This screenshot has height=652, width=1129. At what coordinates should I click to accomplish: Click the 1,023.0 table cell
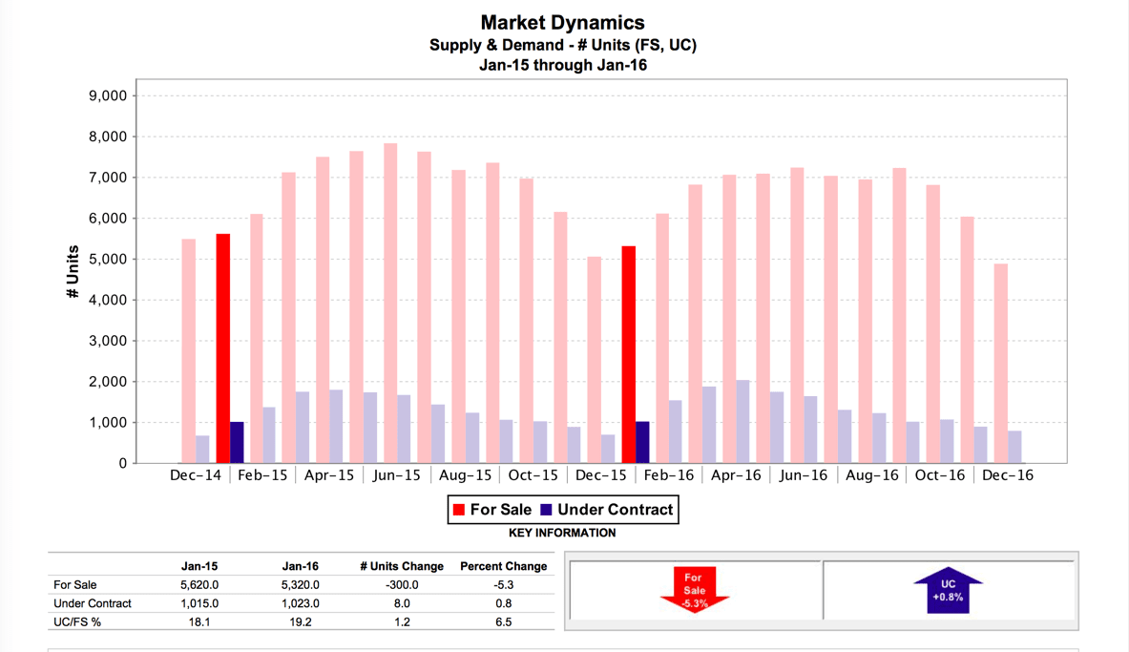pos(301,603)
